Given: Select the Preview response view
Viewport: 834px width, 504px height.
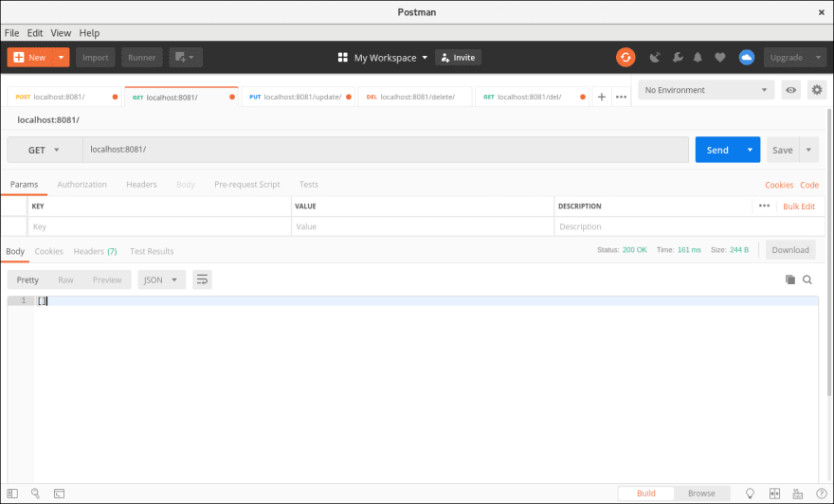Looking at the screenshot, I should pyautogui.click(x=107, y=279).
